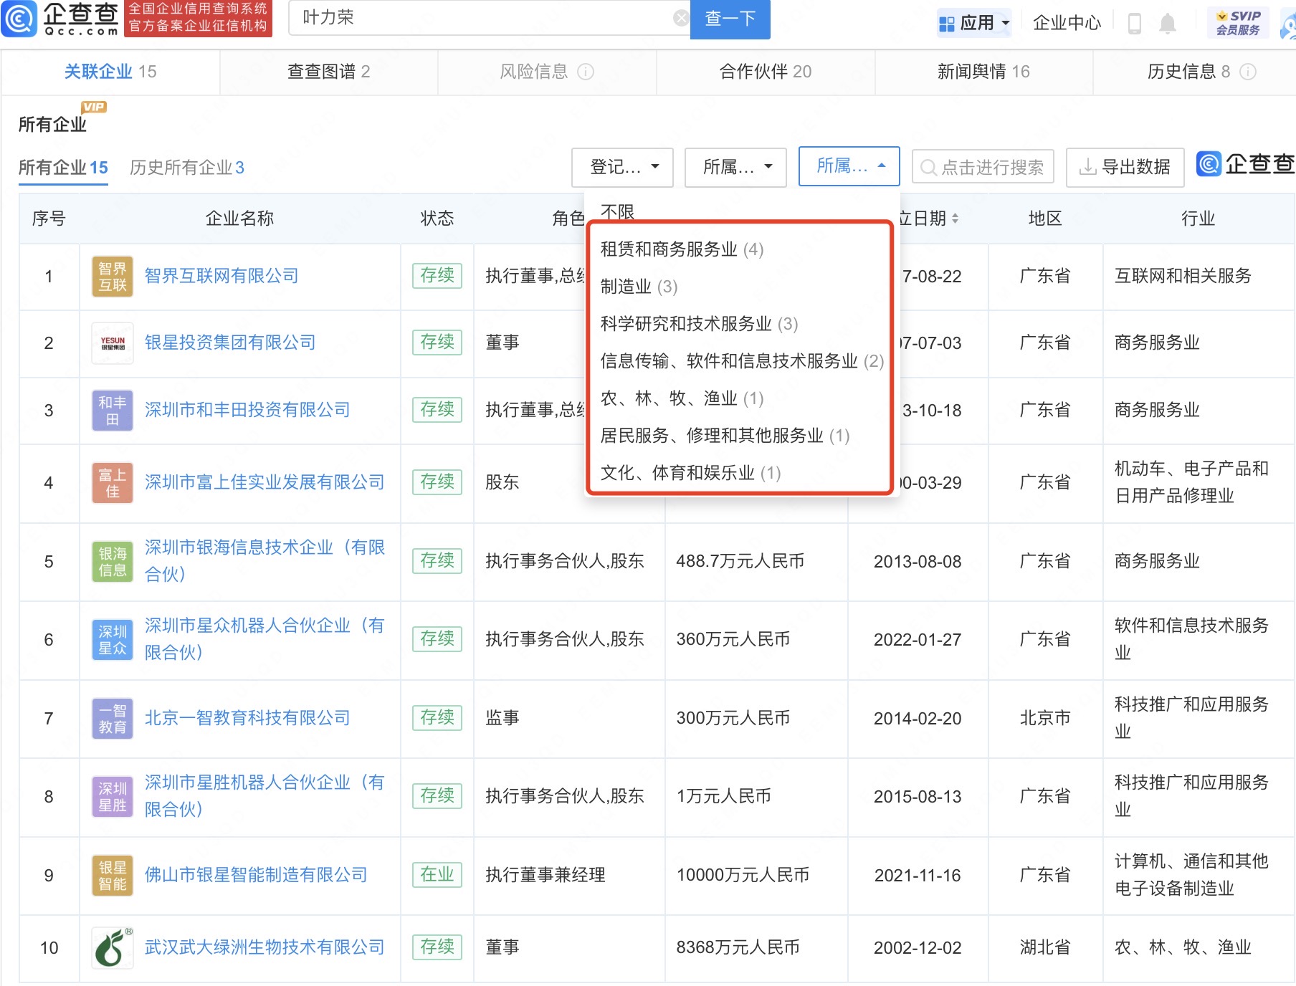
Task: Click 导出数据 export button
Action: coord(1125,168)
